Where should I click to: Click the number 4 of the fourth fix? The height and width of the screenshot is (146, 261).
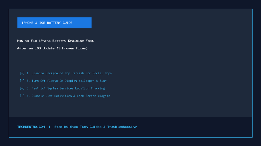[x=28, y=96]
